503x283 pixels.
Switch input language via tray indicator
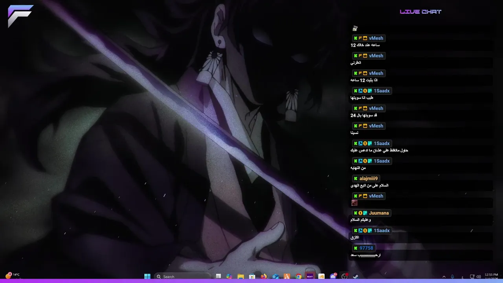click(x=462, y=277)
